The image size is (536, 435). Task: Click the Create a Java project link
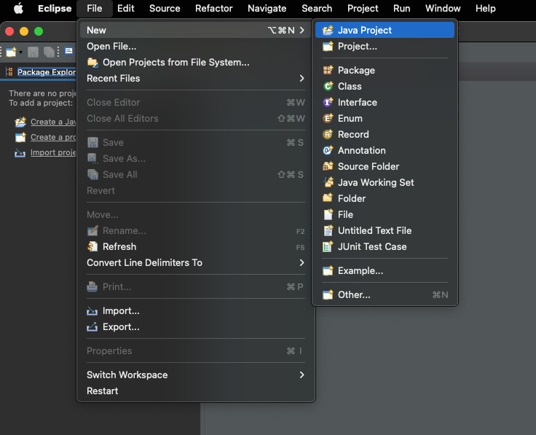pos(53,122)
